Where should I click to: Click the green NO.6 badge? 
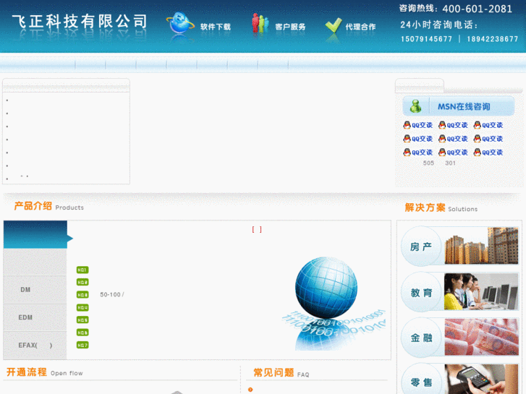point(82,333)
